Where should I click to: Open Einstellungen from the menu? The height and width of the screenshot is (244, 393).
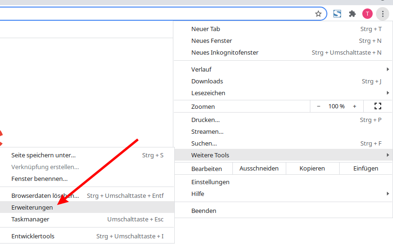coord(210,182)
